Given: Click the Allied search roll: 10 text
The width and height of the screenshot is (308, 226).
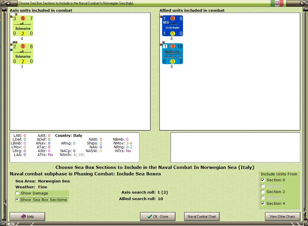Looking at the screenshot, I should click(141, 199).
